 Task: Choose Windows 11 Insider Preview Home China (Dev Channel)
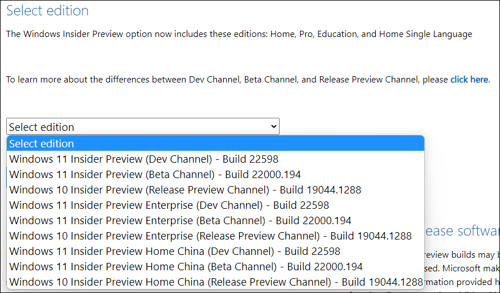[216, 251]
